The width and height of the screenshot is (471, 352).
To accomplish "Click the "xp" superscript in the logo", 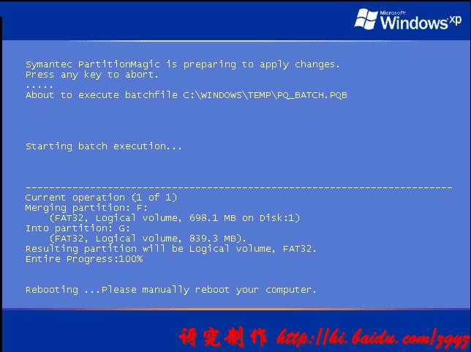I will pyautogui.click(x=455, y=20).
